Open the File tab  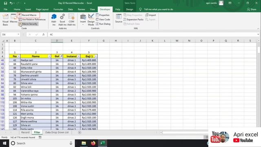coord(5,9)
